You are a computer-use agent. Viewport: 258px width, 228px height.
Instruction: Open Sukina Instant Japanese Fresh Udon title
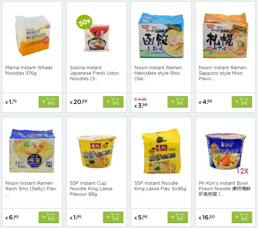pyautogui.click(x=94, y=73)
